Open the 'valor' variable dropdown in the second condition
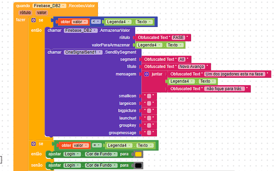Viewport: 277px width, 171px height. (x=81, y=146)
